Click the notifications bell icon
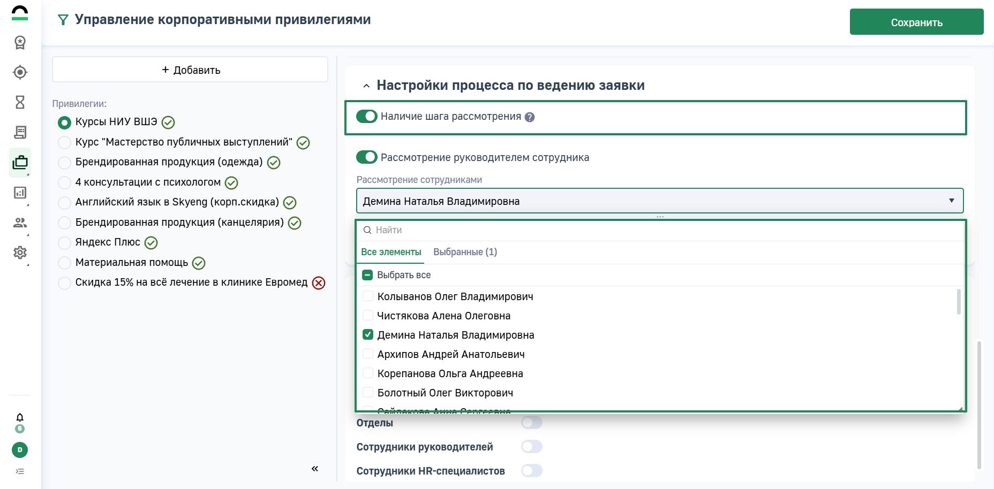Screen dimensions: 994x489 click(x=20, y=417)
